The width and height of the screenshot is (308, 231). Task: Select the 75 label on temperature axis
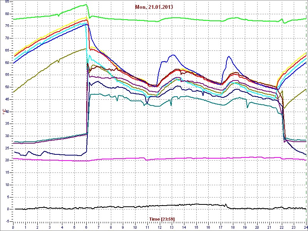coord(7,26)
